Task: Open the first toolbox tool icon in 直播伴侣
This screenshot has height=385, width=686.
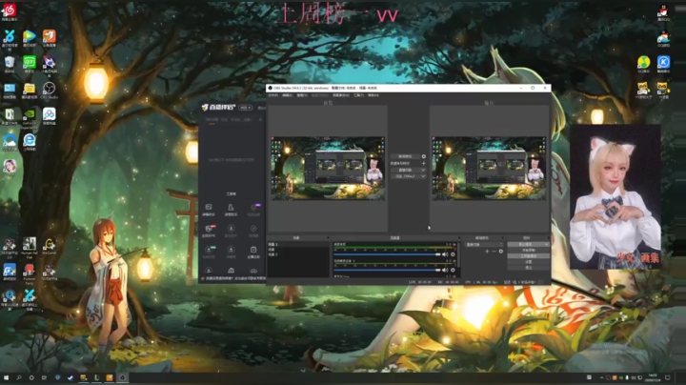Action: pyautogui.click(x=209, y=209)
